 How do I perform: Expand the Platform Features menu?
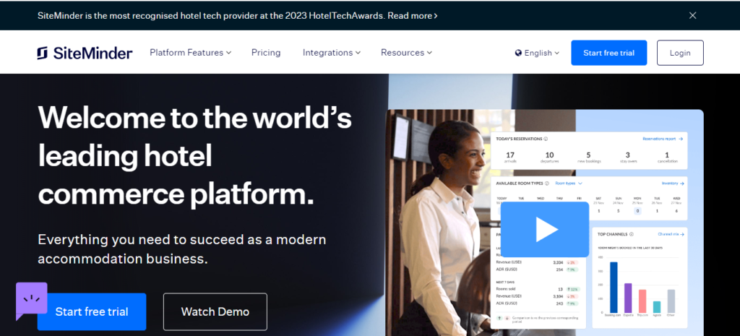click(190, 52)
